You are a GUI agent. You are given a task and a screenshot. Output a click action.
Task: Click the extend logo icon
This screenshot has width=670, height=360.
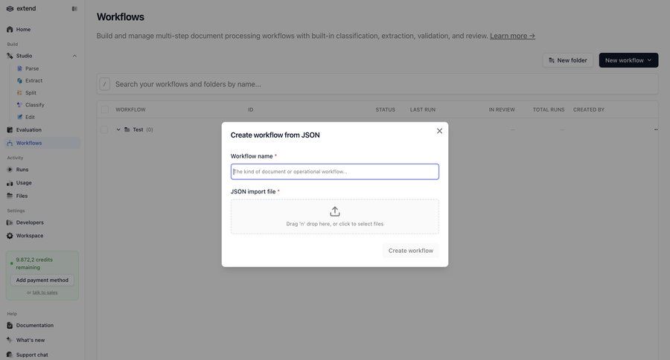tap(10, 8)
